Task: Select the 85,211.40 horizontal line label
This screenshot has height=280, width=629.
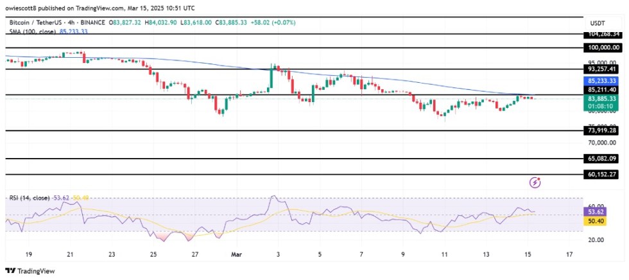Action: (x=601, y=91)
